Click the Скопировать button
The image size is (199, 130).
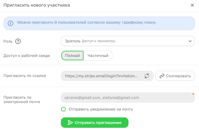pos(175,76)
